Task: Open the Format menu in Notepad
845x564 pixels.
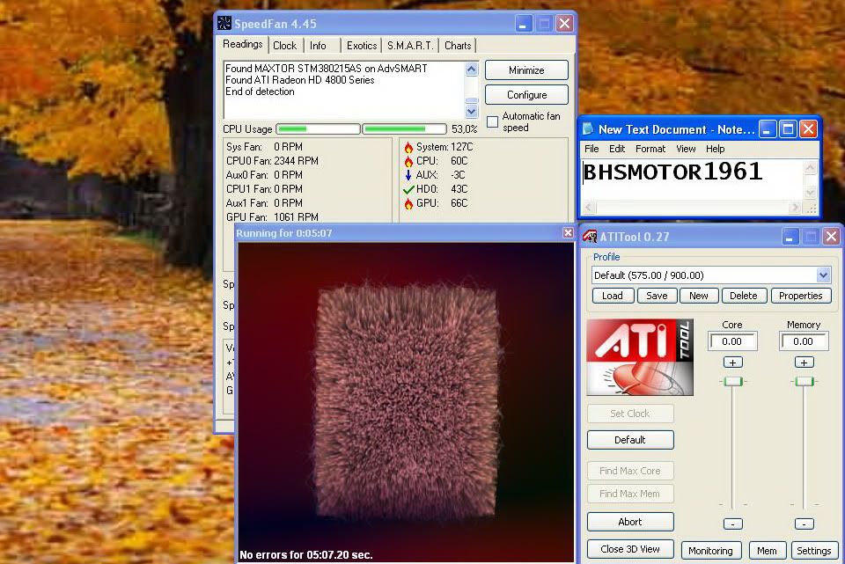Action: pyautogui.click(x=650, y=149)
